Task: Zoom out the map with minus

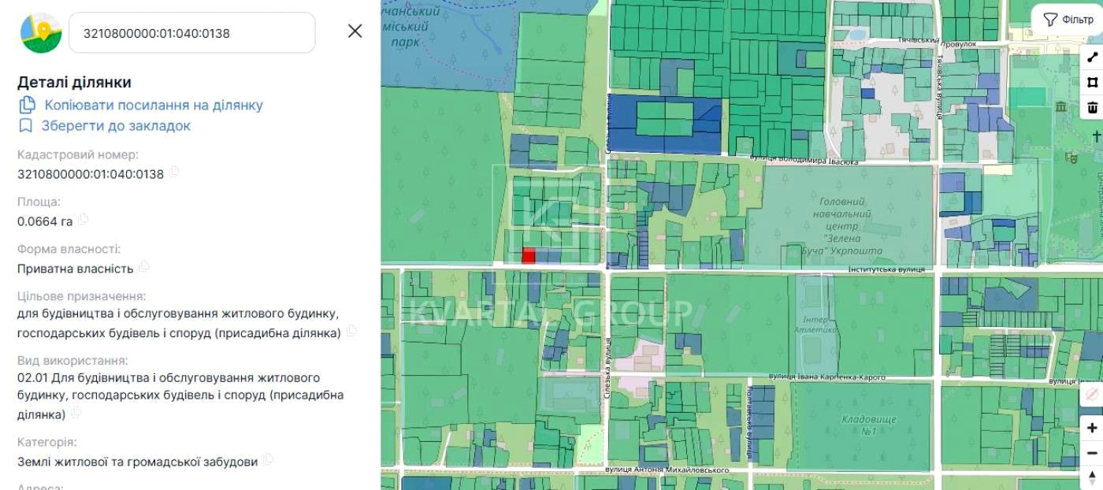Action: point(1092,453)
